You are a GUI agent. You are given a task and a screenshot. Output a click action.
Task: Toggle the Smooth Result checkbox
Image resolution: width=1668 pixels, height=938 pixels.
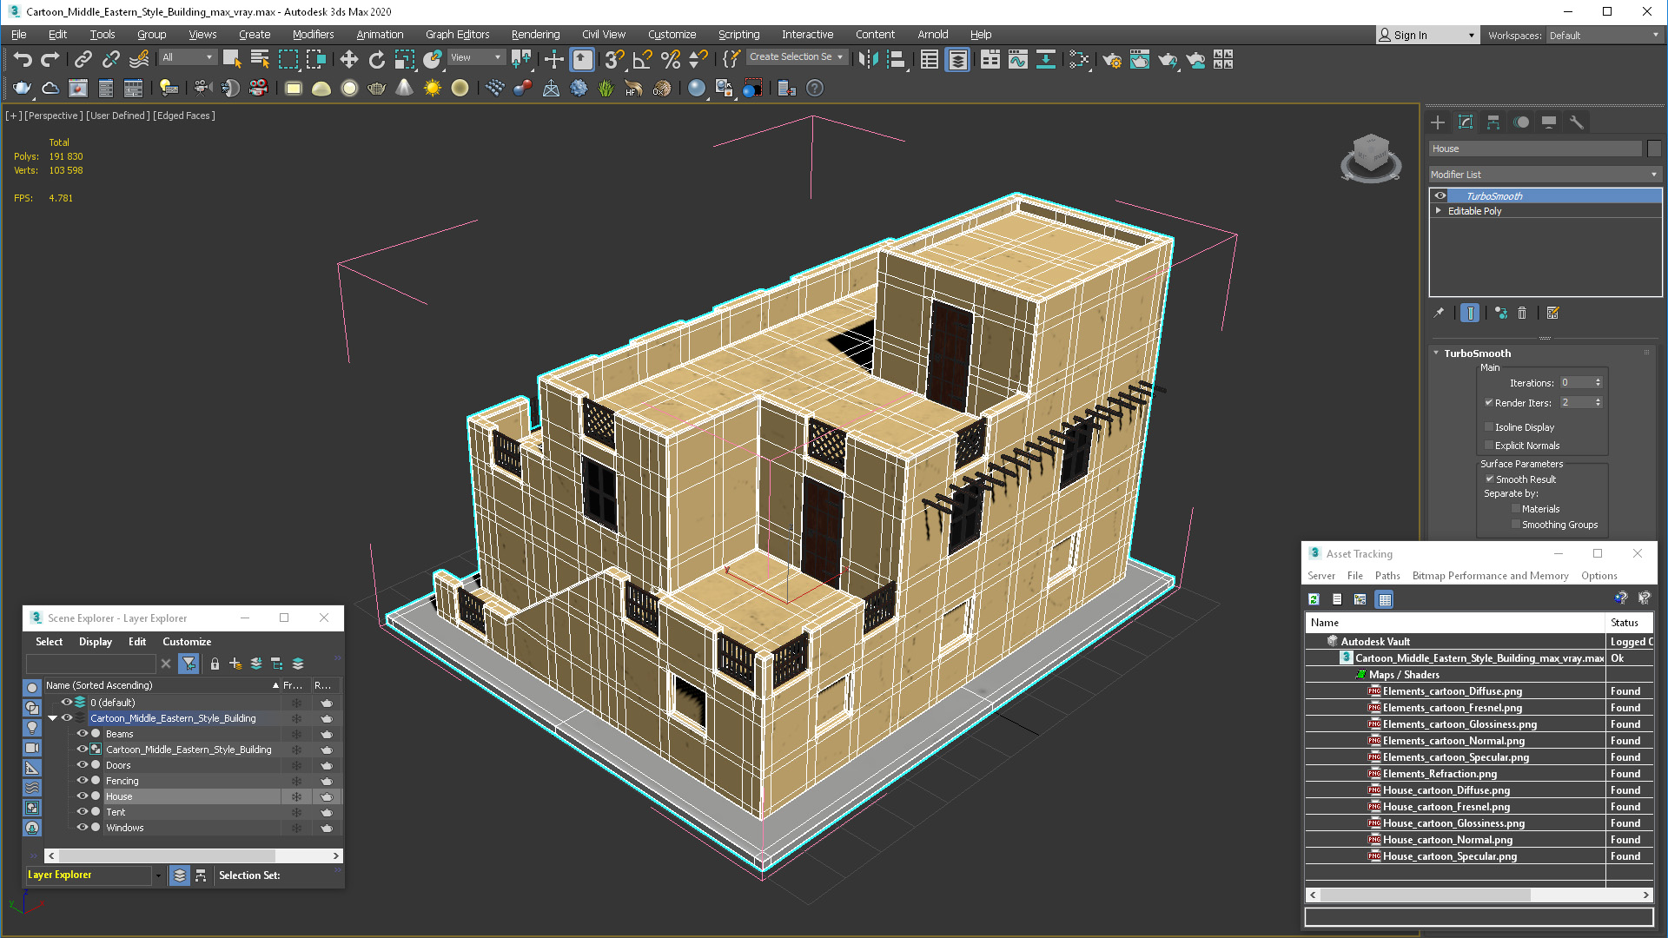pos(1489,479)
